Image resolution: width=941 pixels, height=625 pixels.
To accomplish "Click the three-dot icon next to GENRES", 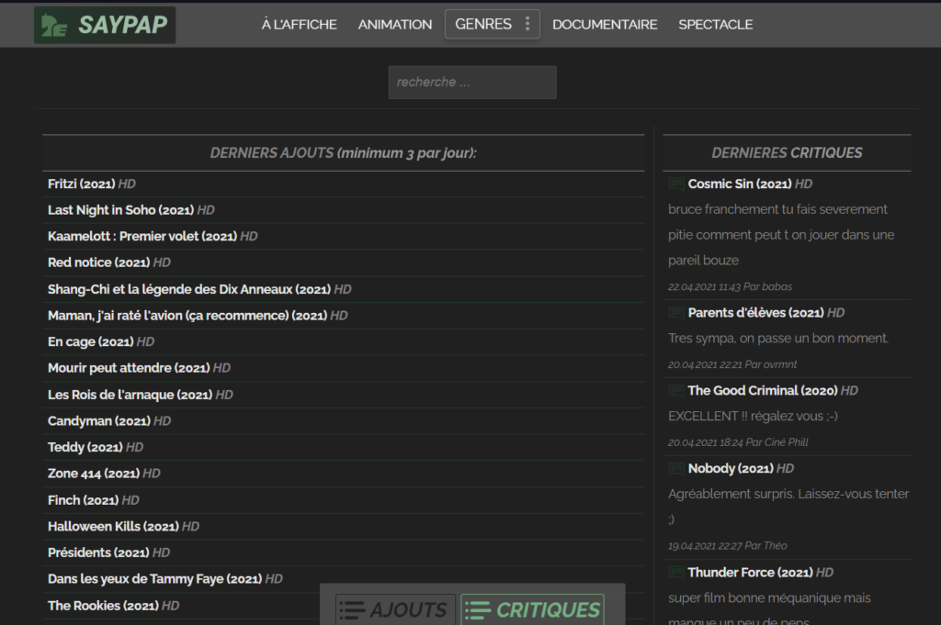I will tap(527, 23).
